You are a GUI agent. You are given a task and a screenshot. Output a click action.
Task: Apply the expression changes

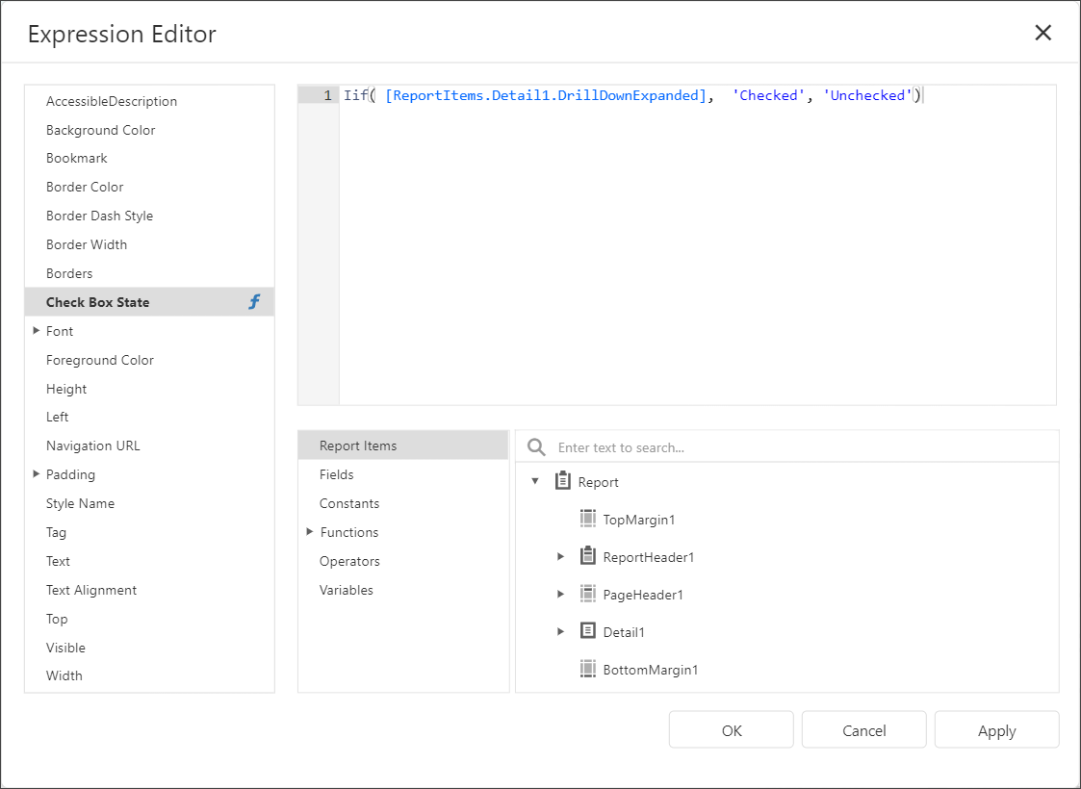tap(996, 729)
